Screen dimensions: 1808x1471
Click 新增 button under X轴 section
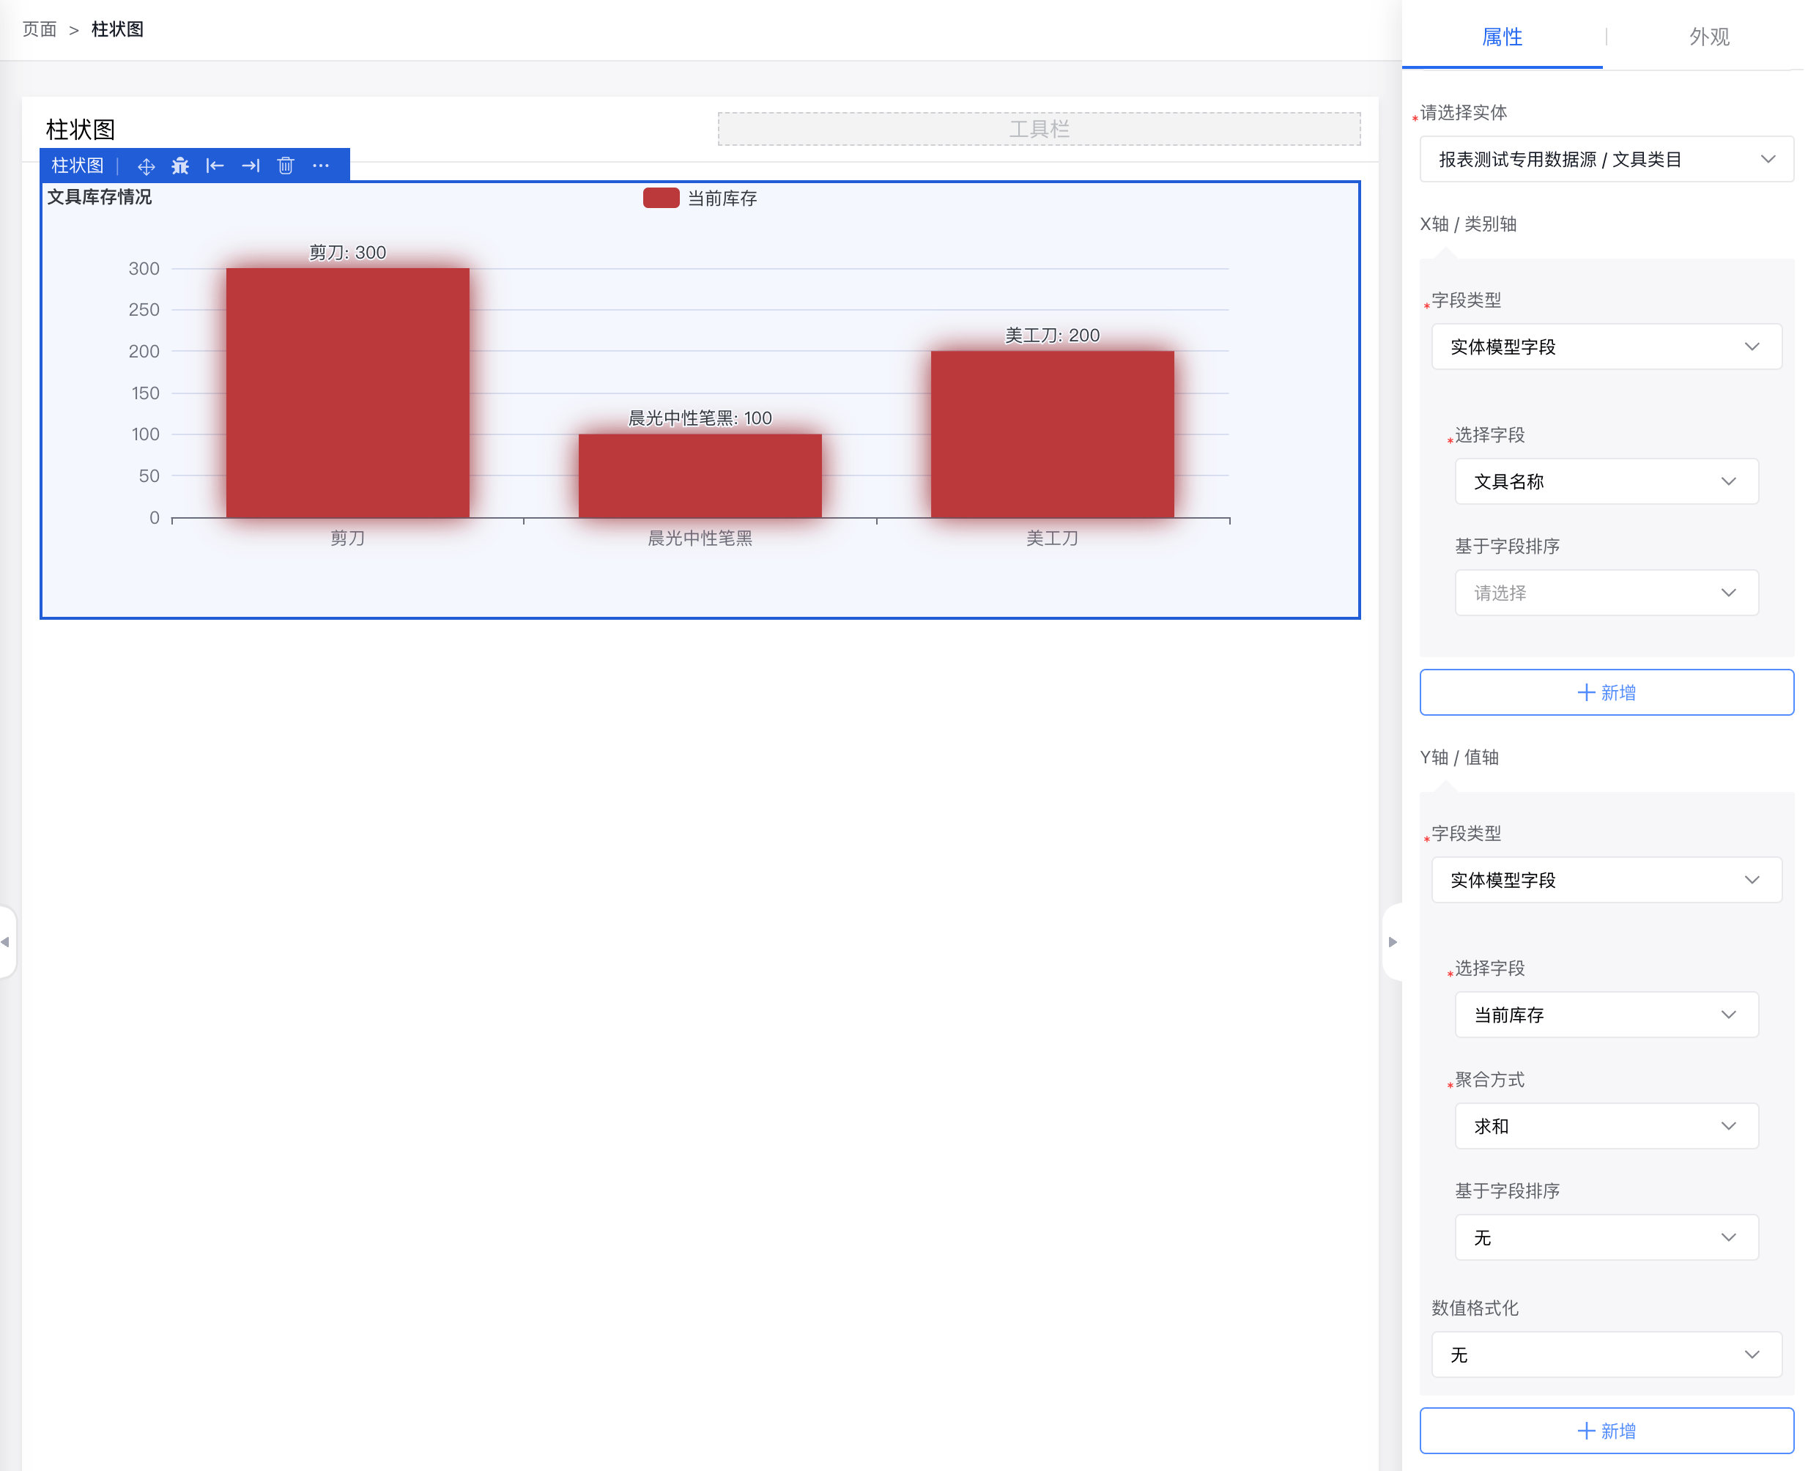coord(1607,693)
